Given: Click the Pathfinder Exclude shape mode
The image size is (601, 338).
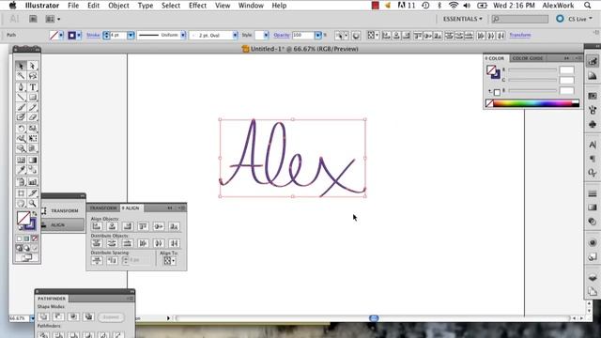Looking at the screenshot, I should [x=88, y=316].
